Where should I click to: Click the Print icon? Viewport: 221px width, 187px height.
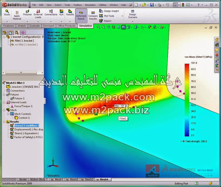point(160,5)
